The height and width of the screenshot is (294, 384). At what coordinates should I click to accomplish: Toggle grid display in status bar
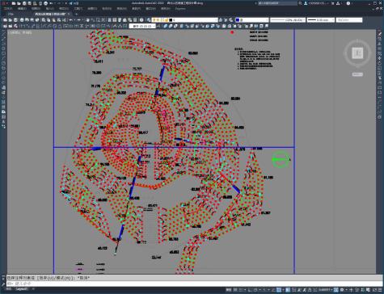click(235, 290)
